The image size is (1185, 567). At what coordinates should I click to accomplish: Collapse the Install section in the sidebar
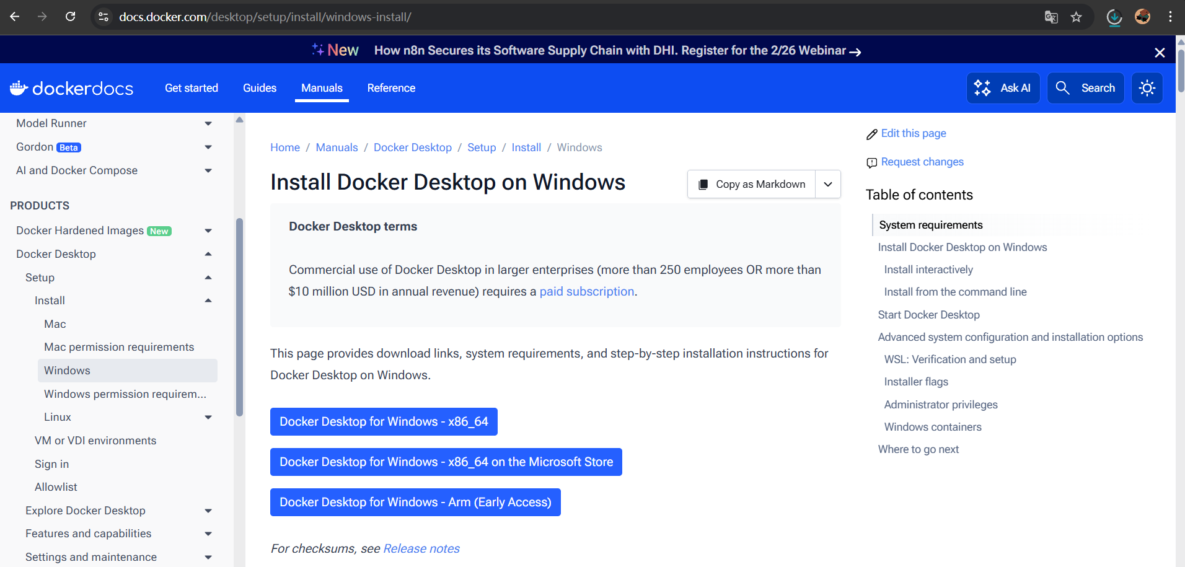tap(208, 301)
